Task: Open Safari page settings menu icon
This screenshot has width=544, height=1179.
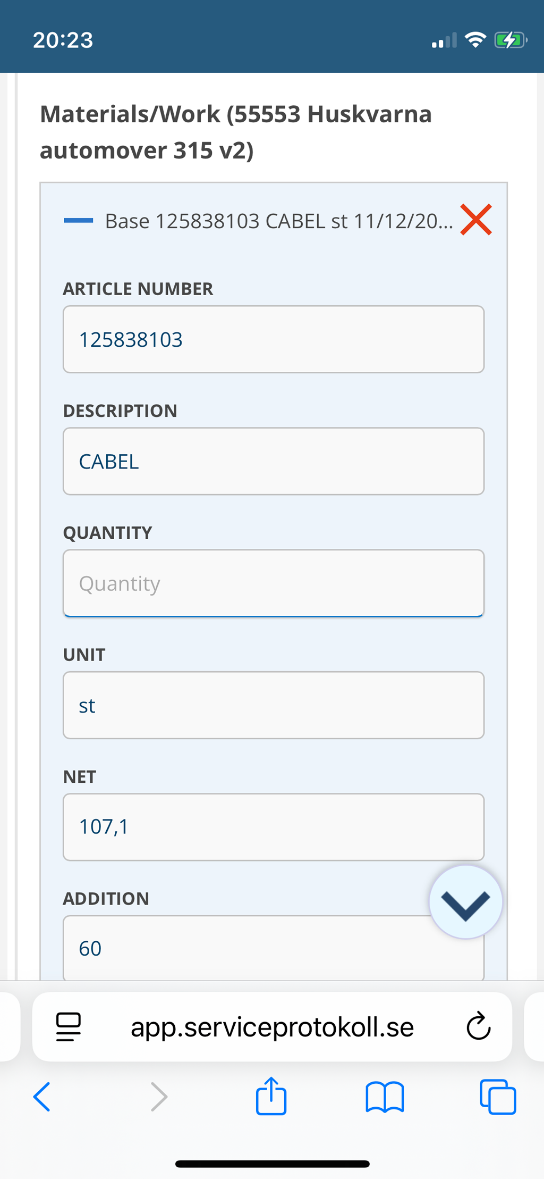Action: point(69,1026)
